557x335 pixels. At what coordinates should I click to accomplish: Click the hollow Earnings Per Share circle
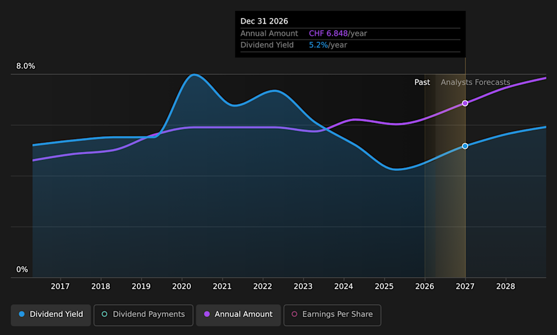click(x=294, y=314)
